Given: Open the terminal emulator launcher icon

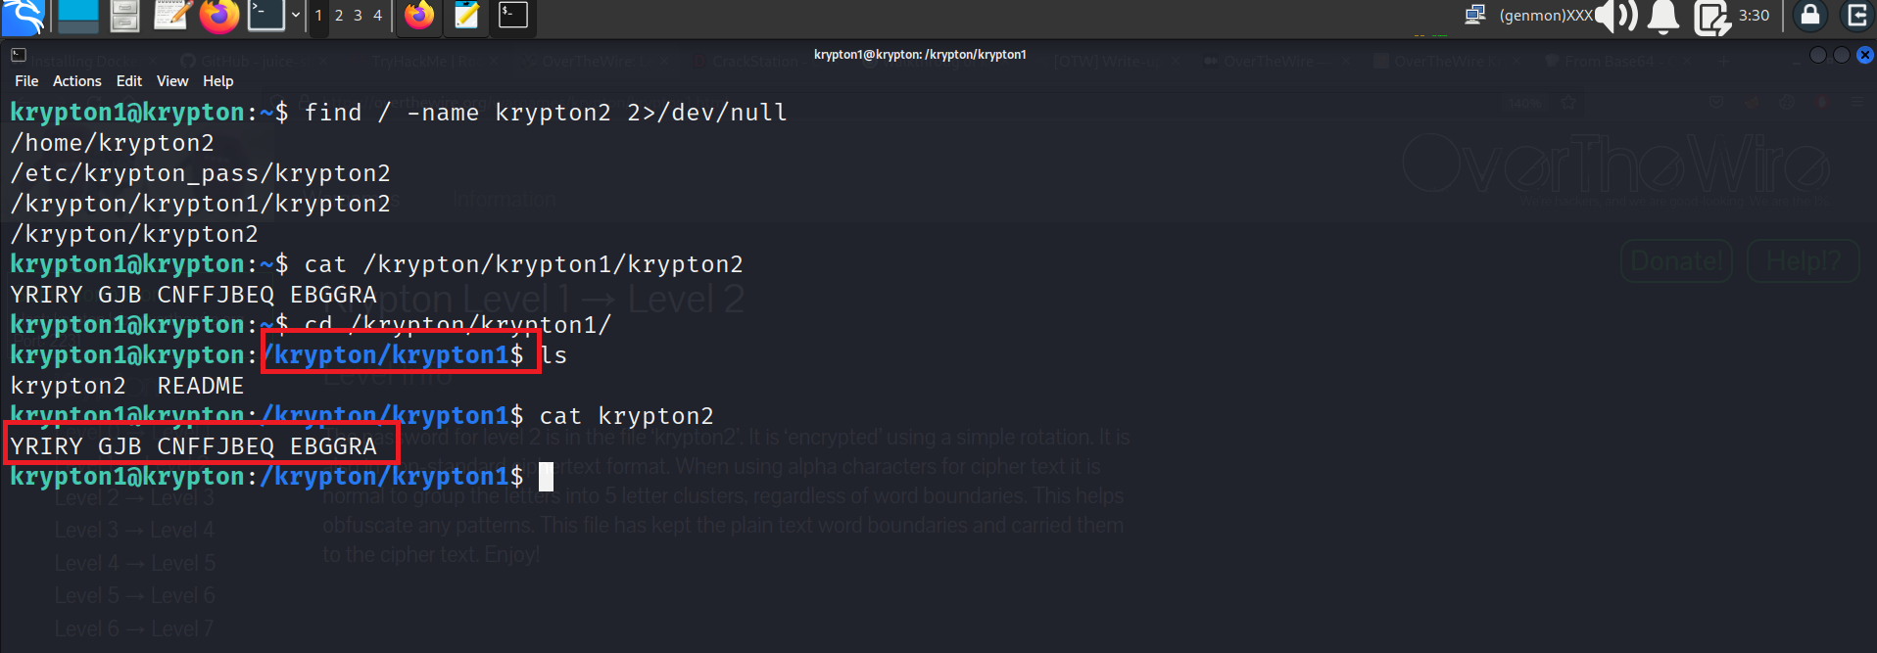Looking at the screenshot, I should 265,16.
